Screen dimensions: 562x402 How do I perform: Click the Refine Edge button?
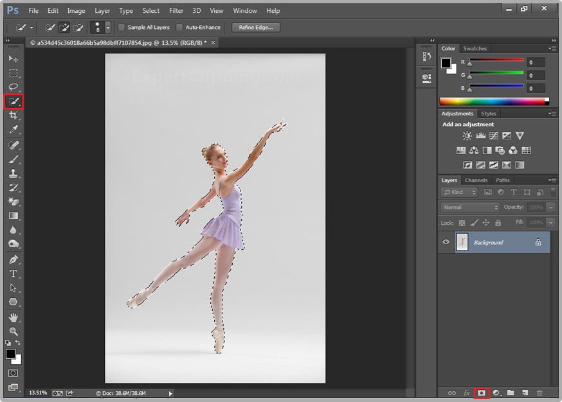point(256,28)
